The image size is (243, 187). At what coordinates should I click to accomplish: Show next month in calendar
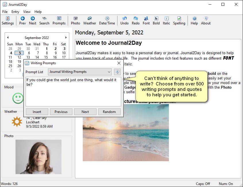[x=66, y=38]
